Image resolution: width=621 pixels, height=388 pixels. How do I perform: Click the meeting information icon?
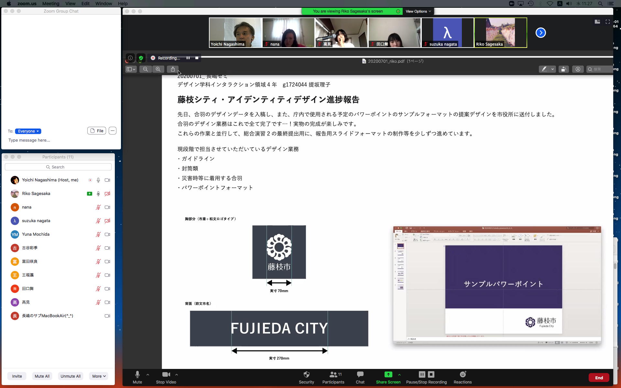coord(130,58)
